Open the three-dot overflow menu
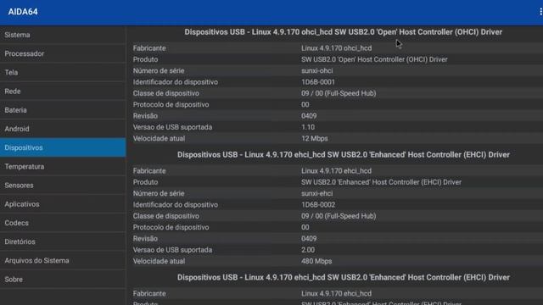The image size is (543, 305). click(540, 12)
